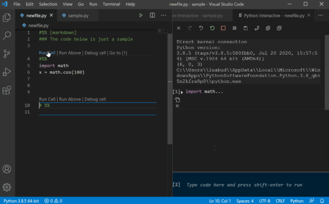This screenshot has height=204, width=329.
Task: Click Run Above link above line 4
Action: (x=70, y=53)
